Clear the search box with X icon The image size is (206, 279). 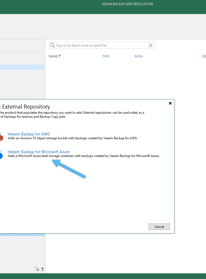click(x=151, y=45)
